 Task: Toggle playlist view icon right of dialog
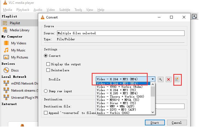[194, 16]
